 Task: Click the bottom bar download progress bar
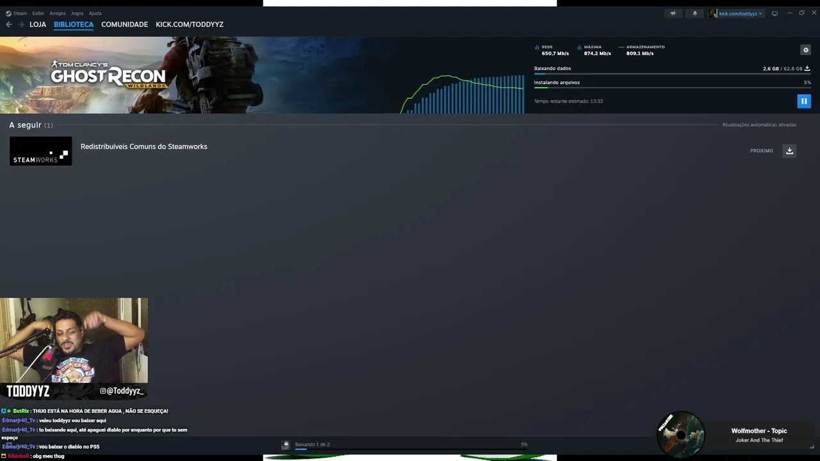pyautogui.click(x=411, y=449)
